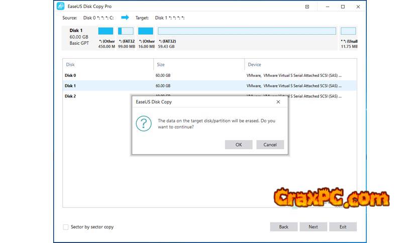Image resolution: width=420 pixels, height=243 pixels.
Task: Click Disk 0 VMware device description
Action: [294, 75]
